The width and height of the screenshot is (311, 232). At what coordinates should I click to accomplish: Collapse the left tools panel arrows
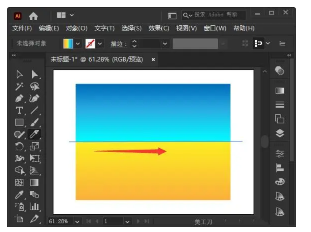(x=14, y=55)
